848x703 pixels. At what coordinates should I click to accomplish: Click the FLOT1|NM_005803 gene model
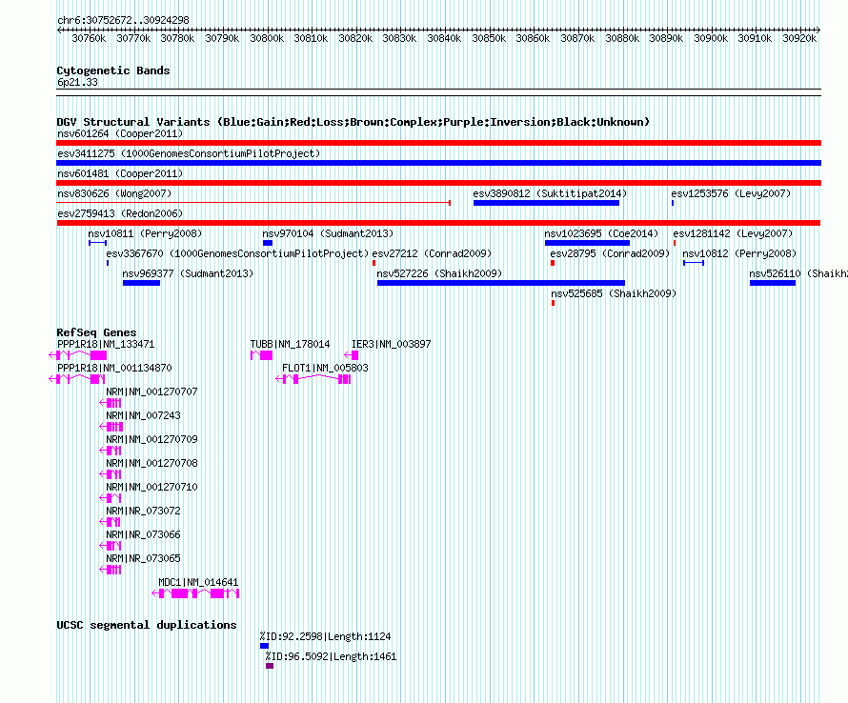pyautogui.click(x=313, y=379)
